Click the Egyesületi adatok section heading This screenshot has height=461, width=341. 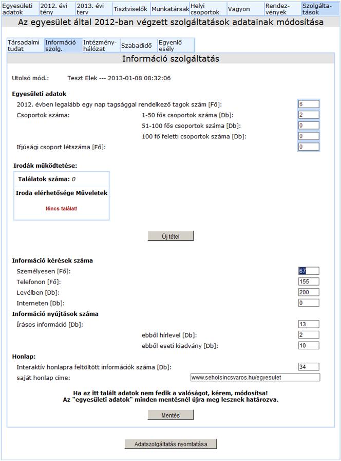[39, 94]
